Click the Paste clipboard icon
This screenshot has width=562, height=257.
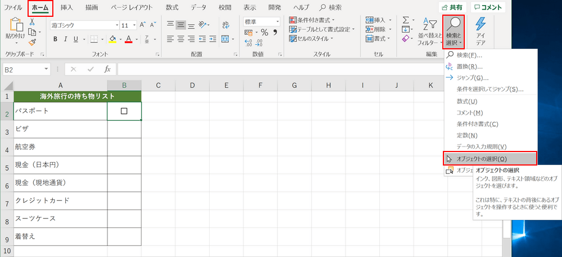click(15, 25)
